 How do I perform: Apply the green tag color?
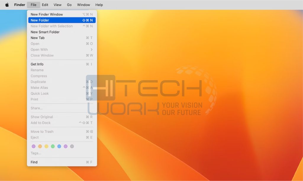click(x=53, y=146)
